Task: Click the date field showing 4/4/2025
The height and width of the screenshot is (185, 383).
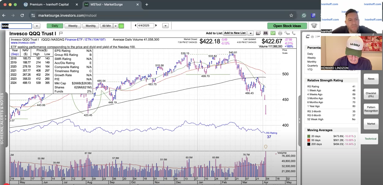Action: (145, 26)
